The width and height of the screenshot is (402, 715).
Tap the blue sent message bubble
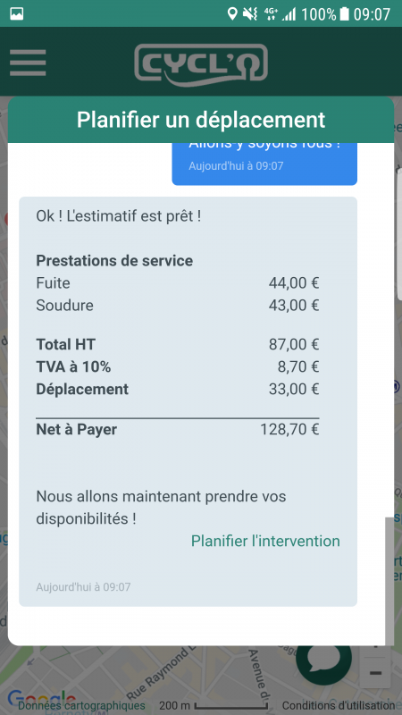click(264, 164)
